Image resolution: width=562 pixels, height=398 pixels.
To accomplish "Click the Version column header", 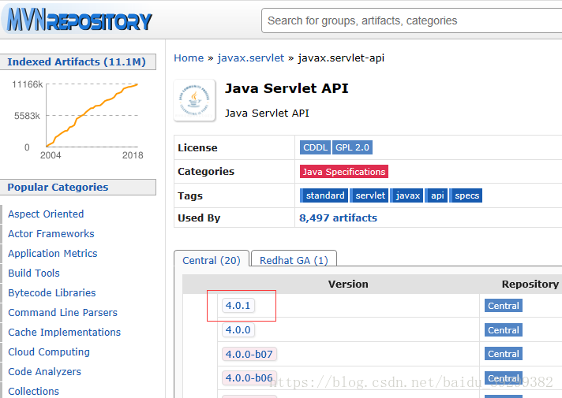I will tap(348, 285).
